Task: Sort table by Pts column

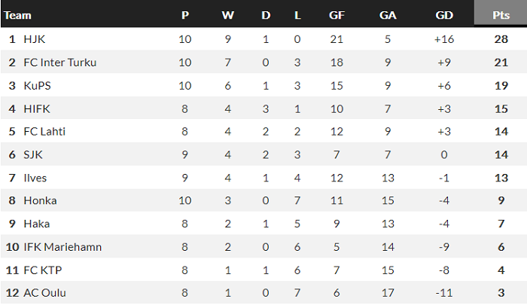Action: (500, 15)
